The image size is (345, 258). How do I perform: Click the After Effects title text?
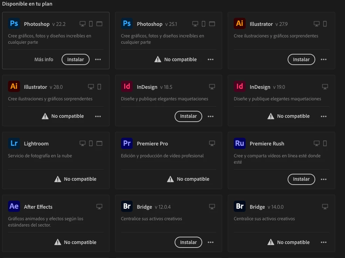pos(38,207)
